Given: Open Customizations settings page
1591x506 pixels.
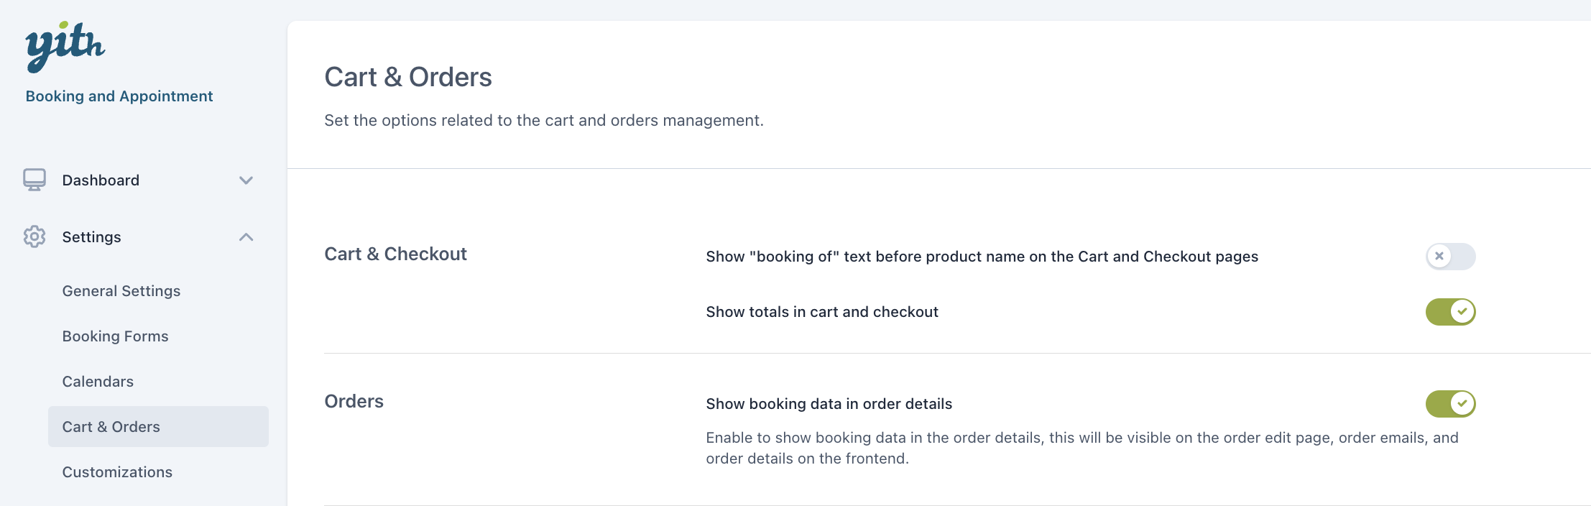Looking at the screenshot, I should click(x=117, y=472).
